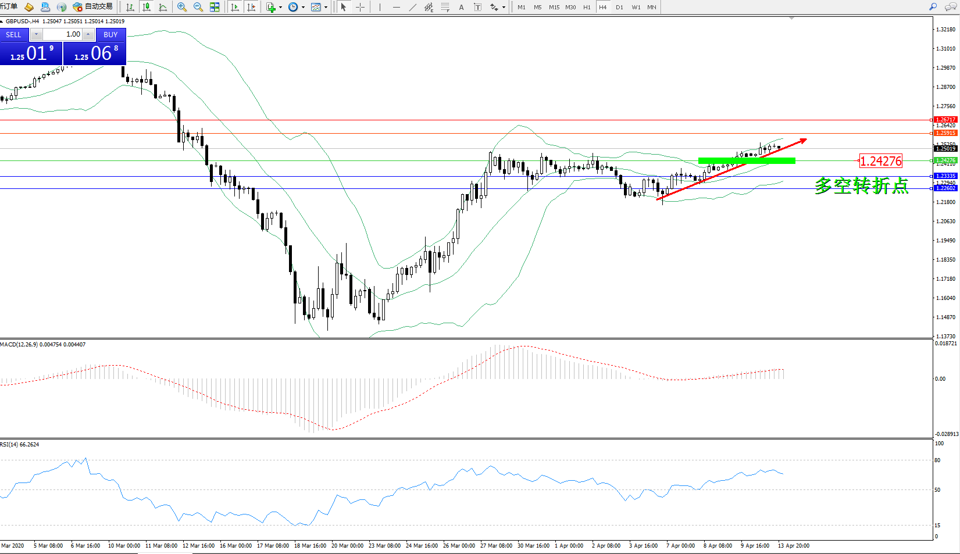This screenshot has height=554, width=960.
Task: Choose the vertical line tool
Action: [x=380, y=7]
